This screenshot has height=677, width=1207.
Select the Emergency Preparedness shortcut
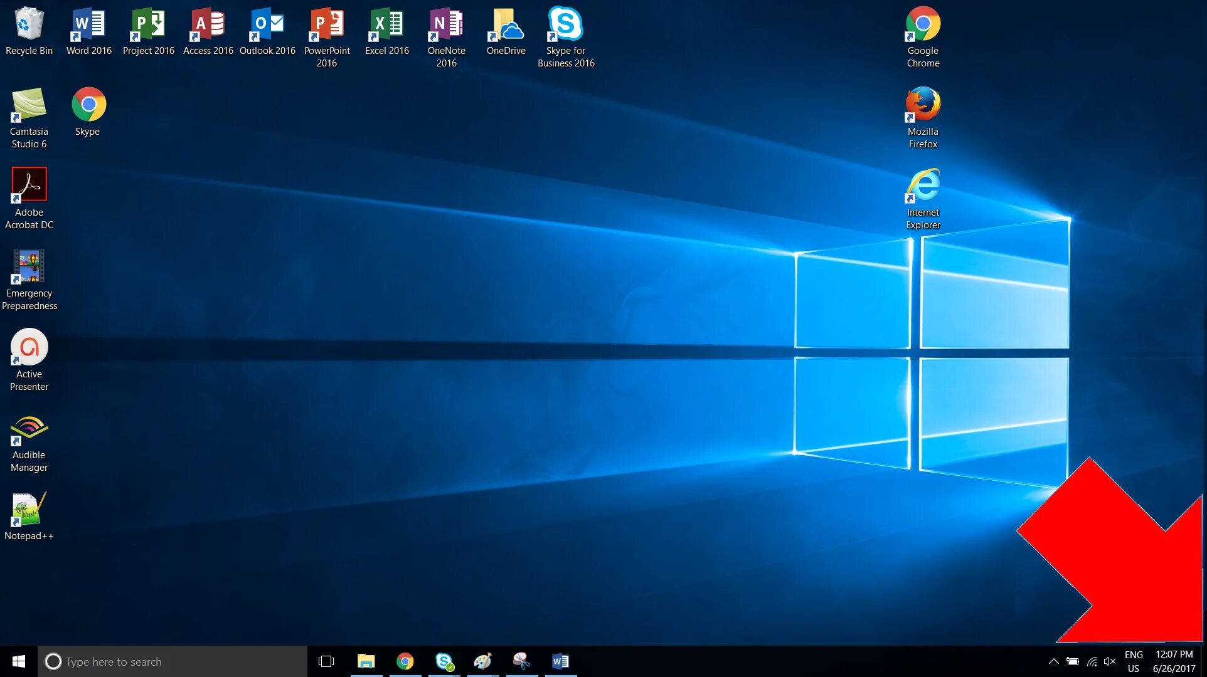tap(29, 280)
